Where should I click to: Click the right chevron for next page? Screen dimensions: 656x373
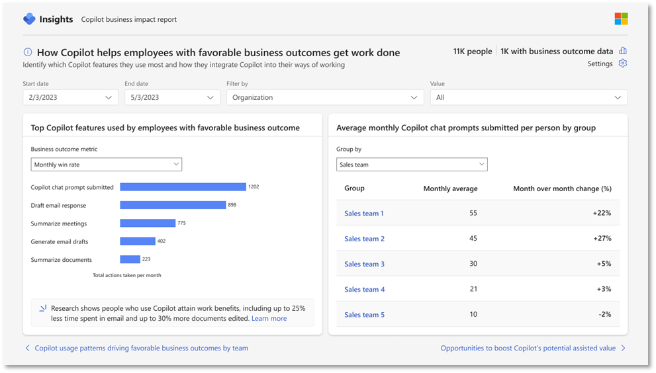click(x=623, y=348)
